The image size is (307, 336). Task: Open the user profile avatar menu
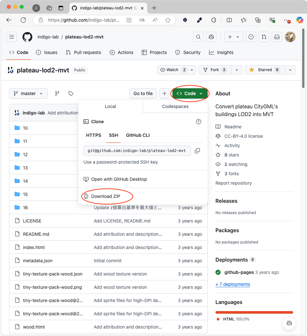290,37
